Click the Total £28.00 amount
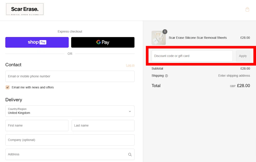 pos(243,86)
